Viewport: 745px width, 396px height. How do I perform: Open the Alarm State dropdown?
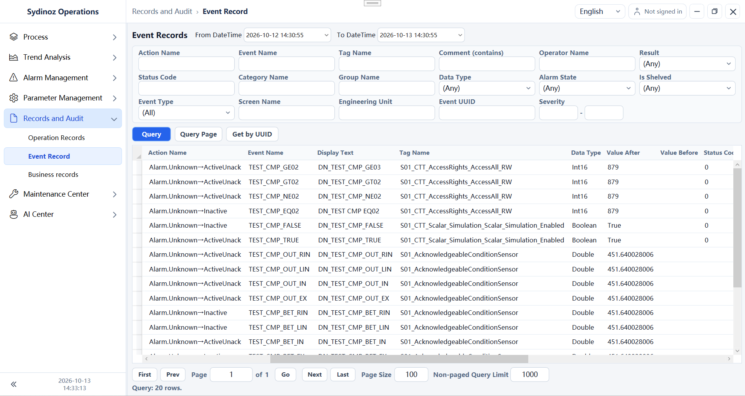587,88
